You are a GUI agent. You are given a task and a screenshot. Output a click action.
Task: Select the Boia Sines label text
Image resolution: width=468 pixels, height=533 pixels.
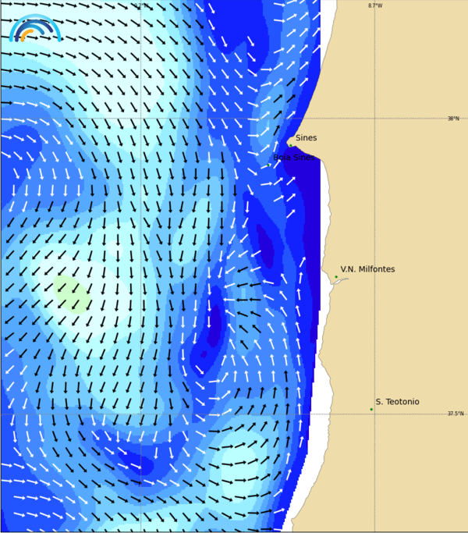pos(294,157)
